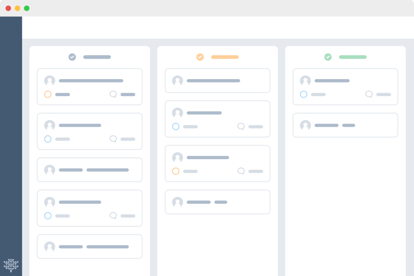Click the avatar on the top card of orange column
Screen dimensions: 414x276
(x=177, y=81)
